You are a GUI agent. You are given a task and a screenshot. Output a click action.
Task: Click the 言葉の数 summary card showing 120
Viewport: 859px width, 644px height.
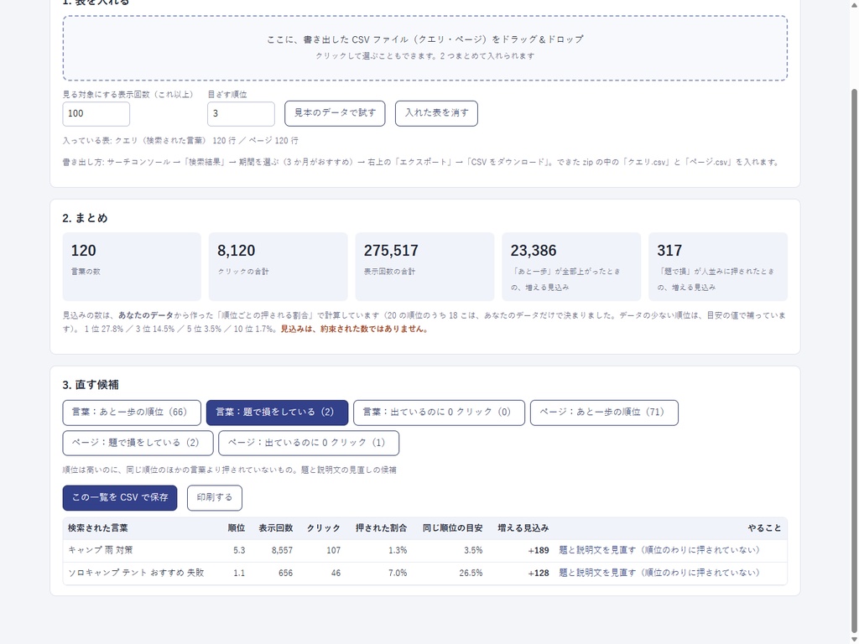pyautogui.click(x=132, y=267)
